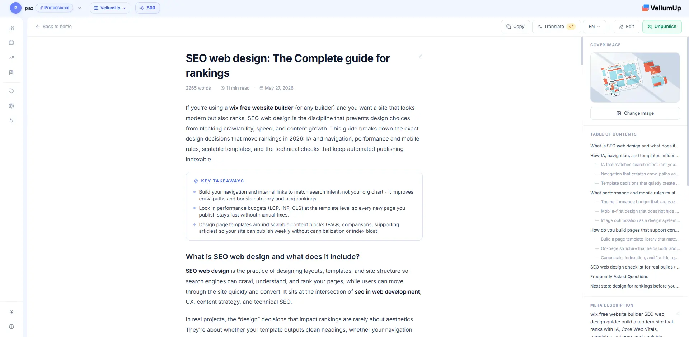The height and width of the screenshot is (337, 689).
Task: Click the heading 'What is SEO web design and what does it include?'
Action: click(272, 257)
